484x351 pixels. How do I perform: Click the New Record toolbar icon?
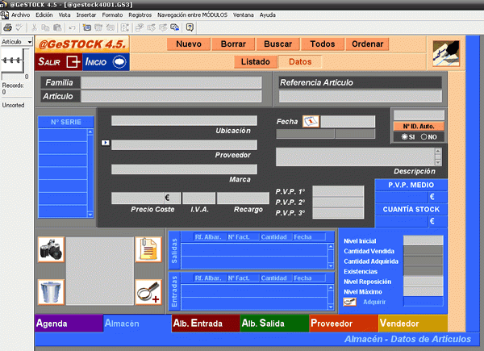click(87, 27)
